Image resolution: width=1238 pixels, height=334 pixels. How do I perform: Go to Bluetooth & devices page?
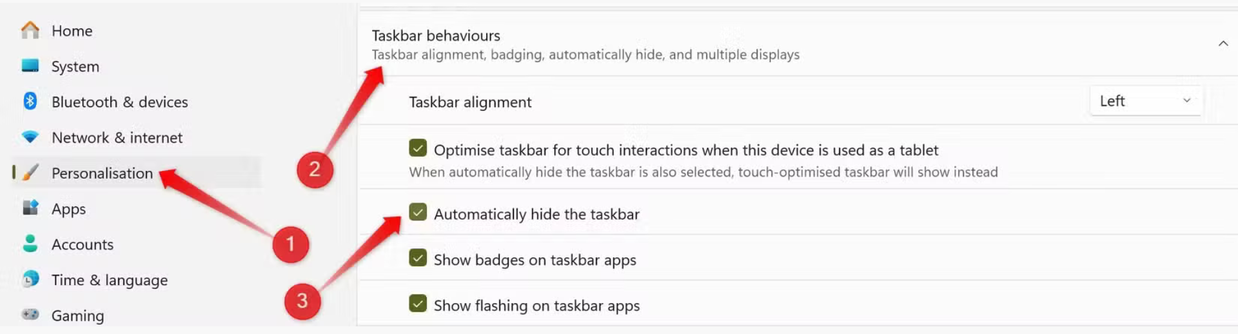pos(119,102)
